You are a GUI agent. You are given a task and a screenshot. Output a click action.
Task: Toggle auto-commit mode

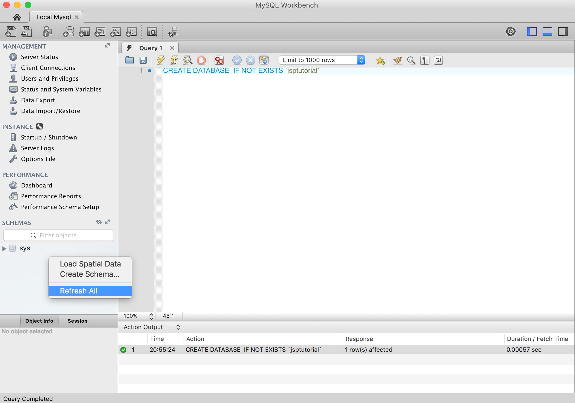(x=264, y=60)
